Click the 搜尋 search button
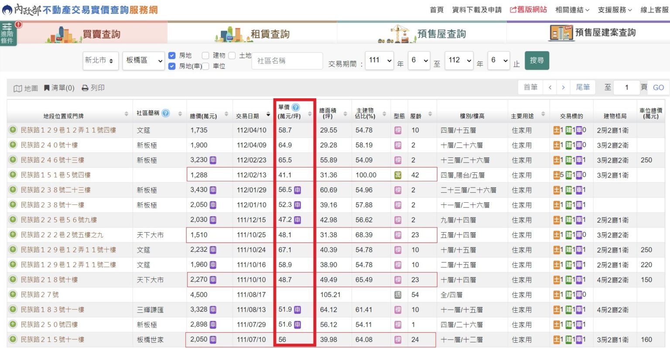 (537, 60)
